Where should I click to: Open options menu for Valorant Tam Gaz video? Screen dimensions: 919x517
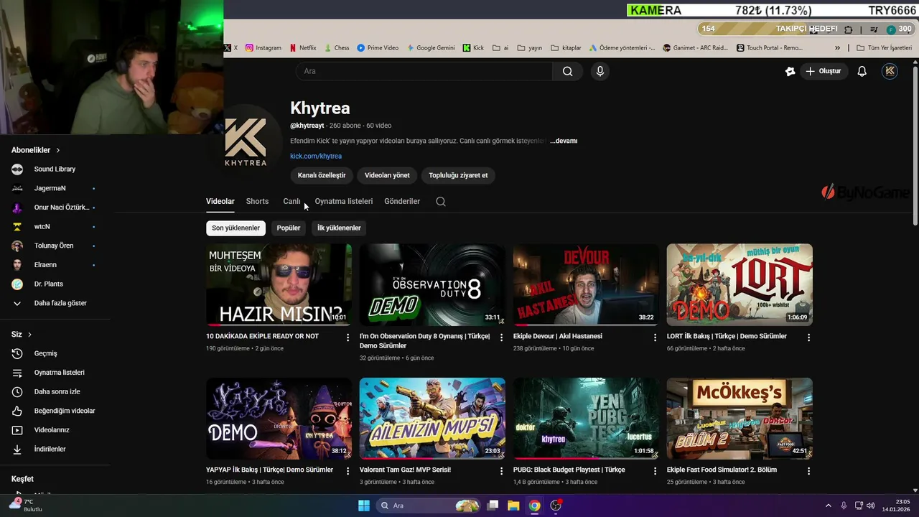[501, 471]
